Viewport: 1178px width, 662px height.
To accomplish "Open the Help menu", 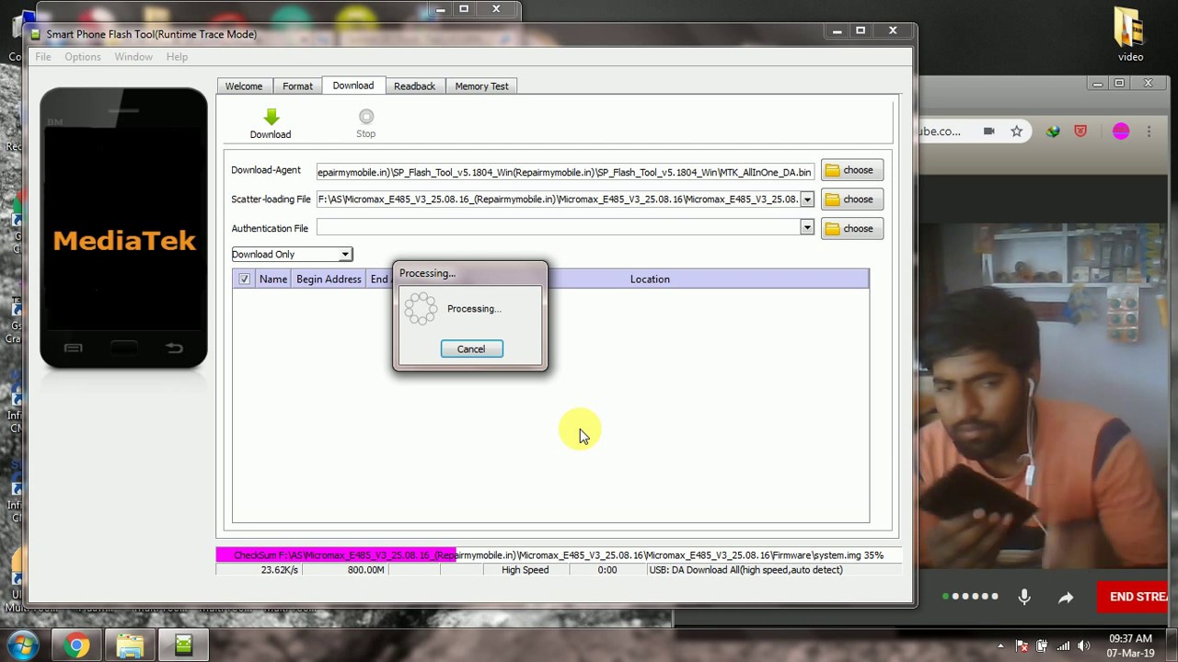I will [177, 57].
